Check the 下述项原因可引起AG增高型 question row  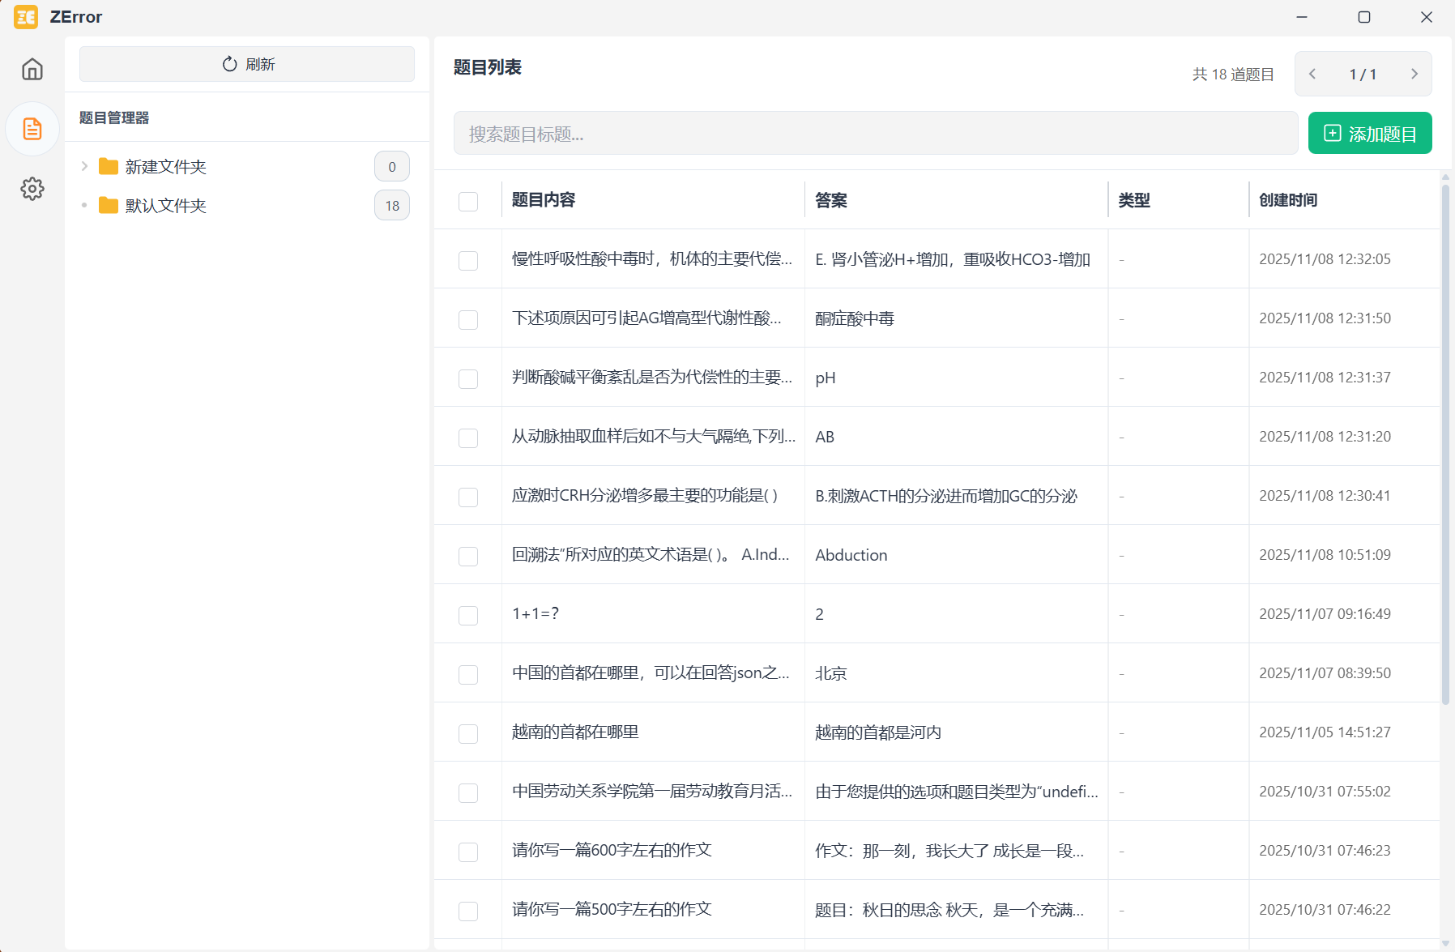468,319
